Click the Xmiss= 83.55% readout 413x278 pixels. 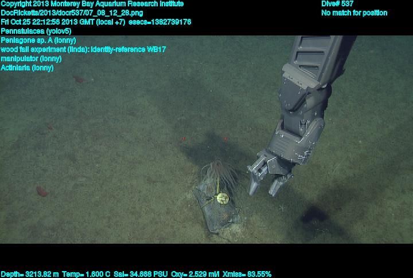coord(247,274)
